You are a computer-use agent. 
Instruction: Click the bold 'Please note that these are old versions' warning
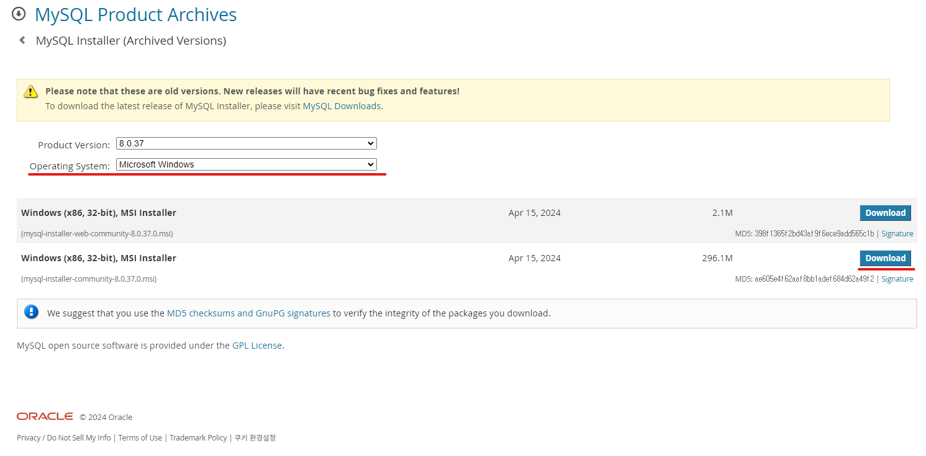(x=253, y=91)
